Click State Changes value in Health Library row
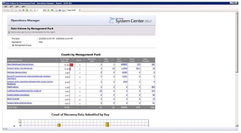The height and width of the screenshot is (133, 241). click(153, 87)
